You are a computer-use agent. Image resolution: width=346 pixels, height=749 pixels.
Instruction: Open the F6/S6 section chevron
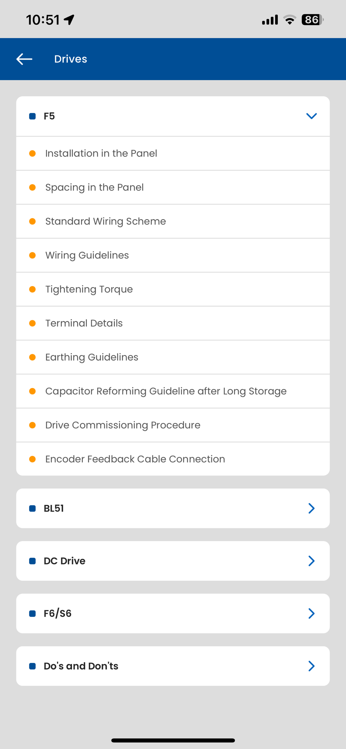[x=311, y=613]
